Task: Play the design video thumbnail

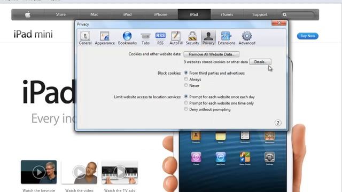Action: tap(79, 172)
